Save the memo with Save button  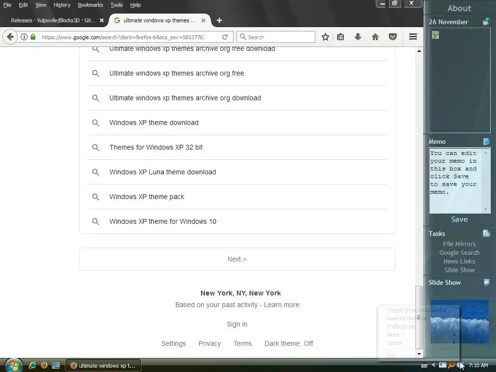tap(459, 219)
